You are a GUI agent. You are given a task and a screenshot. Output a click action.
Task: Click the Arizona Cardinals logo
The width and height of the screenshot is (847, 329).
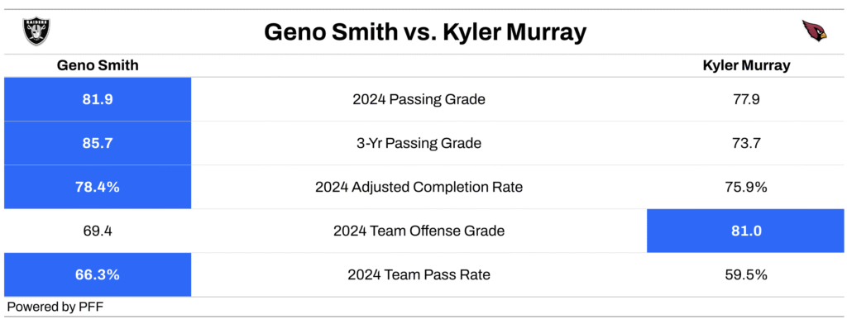(x=814, y=32)
